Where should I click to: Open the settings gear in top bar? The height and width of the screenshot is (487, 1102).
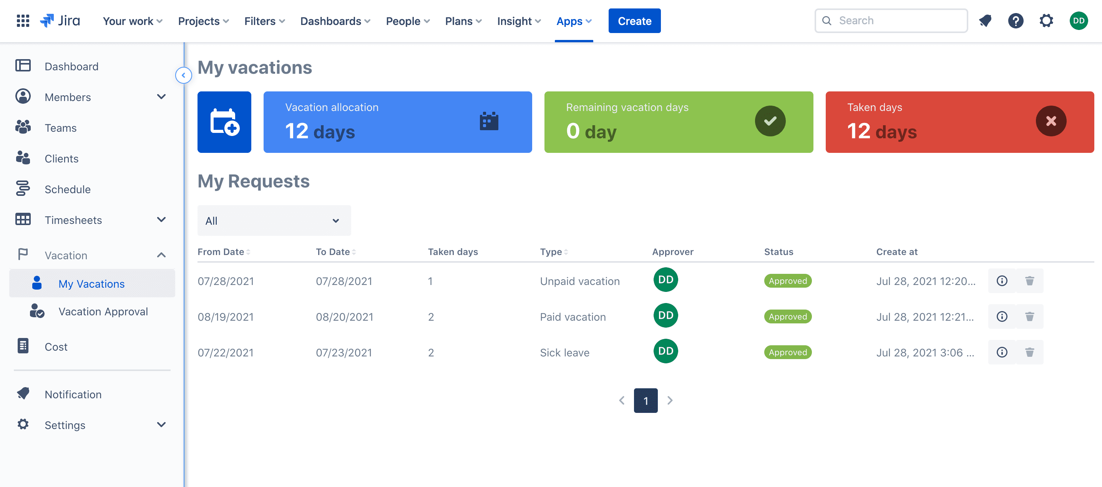pos(1046,20)
